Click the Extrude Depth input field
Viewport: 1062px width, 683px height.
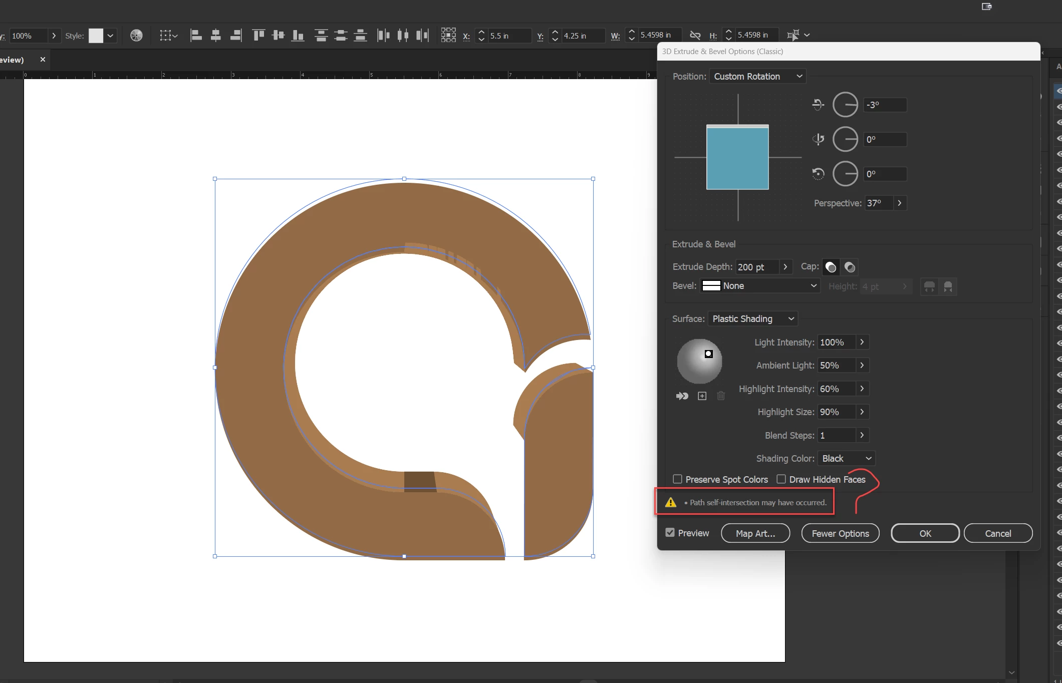756,267
